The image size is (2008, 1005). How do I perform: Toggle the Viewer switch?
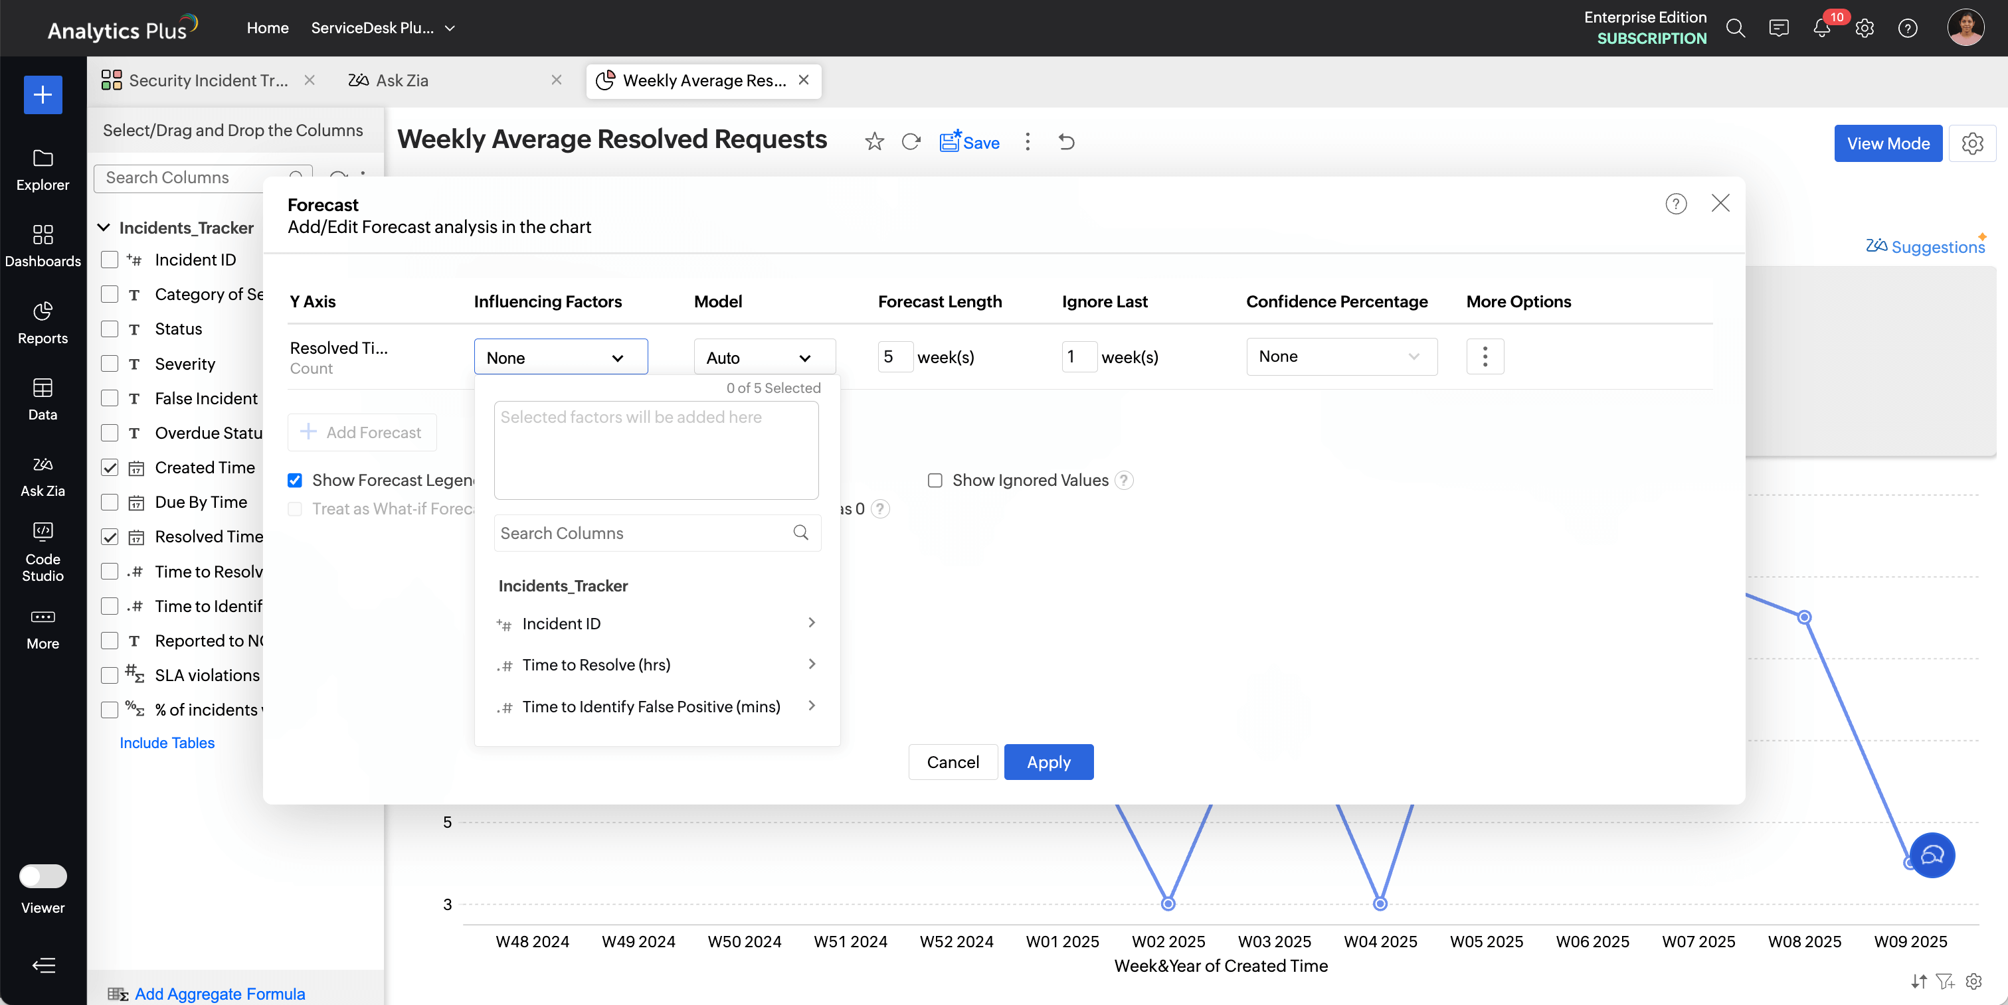pyautogui.click(x=43, y=876)
